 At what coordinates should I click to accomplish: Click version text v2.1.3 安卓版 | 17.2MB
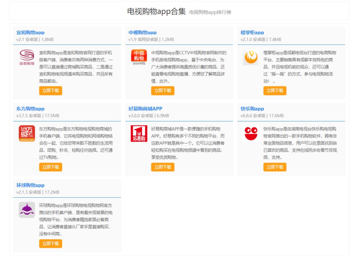[x=38, y=192]
